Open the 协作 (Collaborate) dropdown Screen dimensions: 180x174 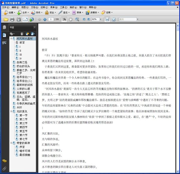click(x=37, y=12)
